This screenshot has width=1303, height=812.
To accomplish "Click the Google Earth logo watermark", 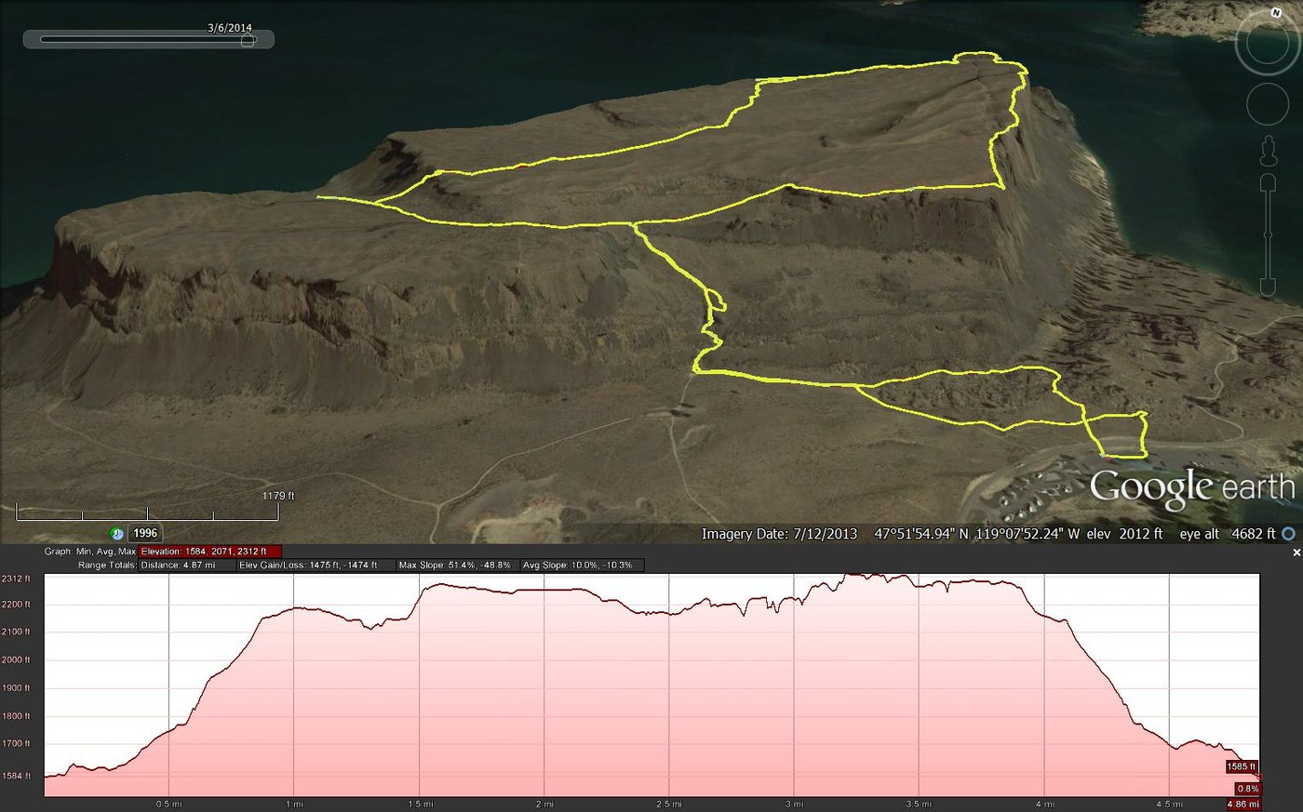I will tap(1191, 486).
